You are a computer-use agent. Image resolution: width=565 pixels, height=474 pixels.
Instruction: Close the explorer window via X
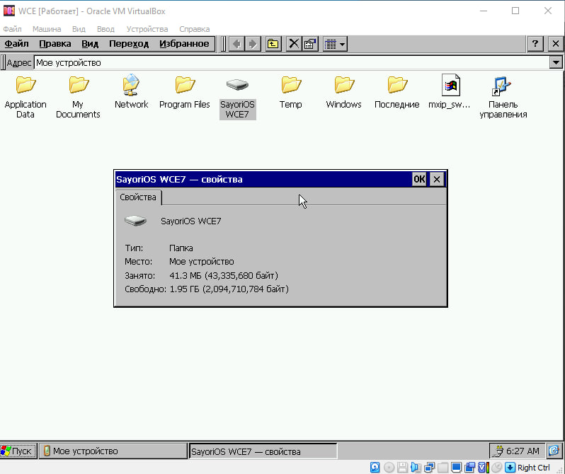pos(556,44)
